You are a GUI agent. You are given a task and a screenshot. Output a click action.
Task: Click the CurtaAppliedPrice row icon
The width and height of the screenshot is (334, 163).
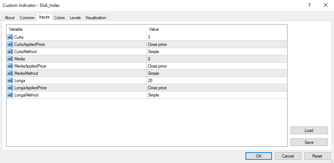pyautogui.click(x=10, y=44)
